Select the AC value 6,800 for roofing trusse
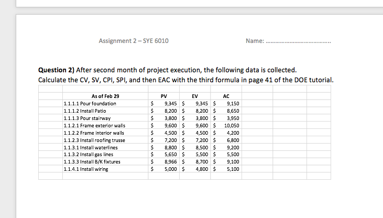This screenshot has width=383, height=218. pyautogui.click(x=233, y=140)
